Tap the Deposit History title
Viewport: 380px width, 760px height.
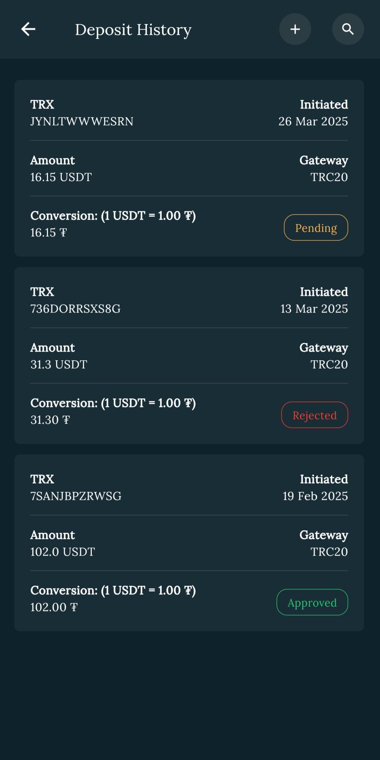[133, 30]
